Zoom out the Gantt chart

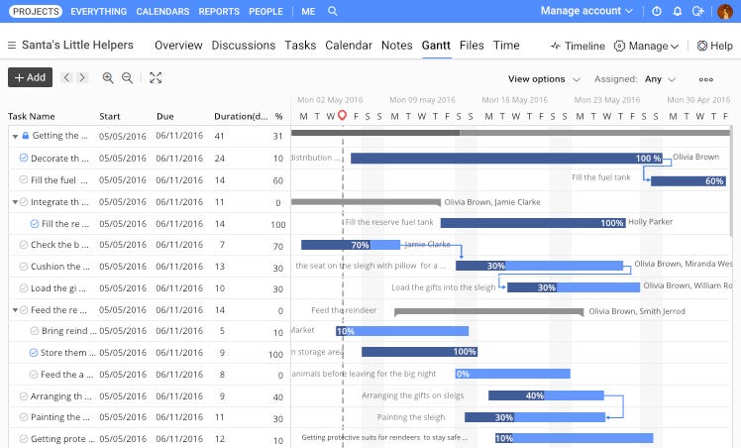(127, 78)
